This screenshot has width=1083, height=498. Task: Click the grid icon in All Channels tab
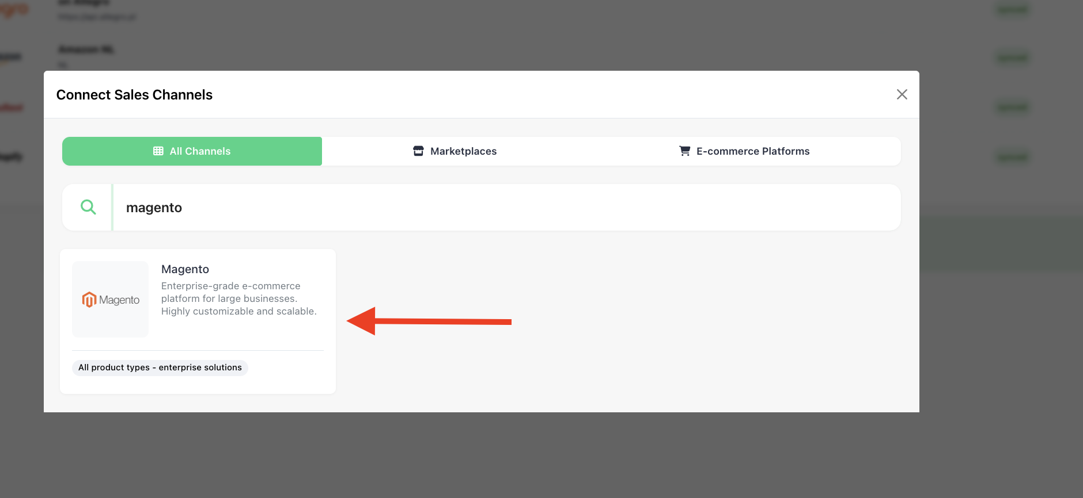[158, 151]
